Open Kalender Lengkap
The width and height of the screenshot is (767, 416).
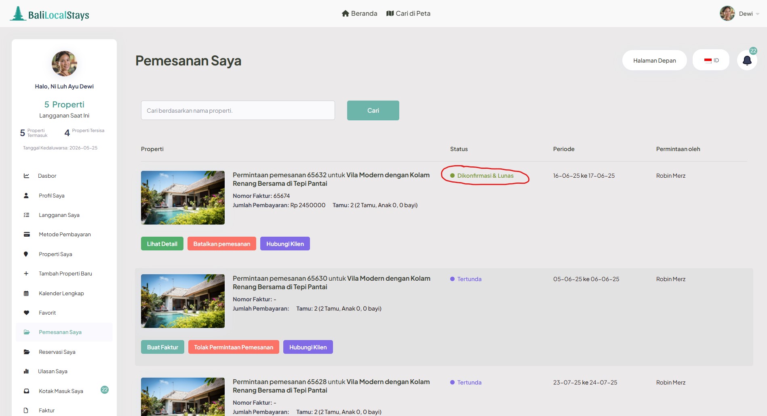(61, 293)
